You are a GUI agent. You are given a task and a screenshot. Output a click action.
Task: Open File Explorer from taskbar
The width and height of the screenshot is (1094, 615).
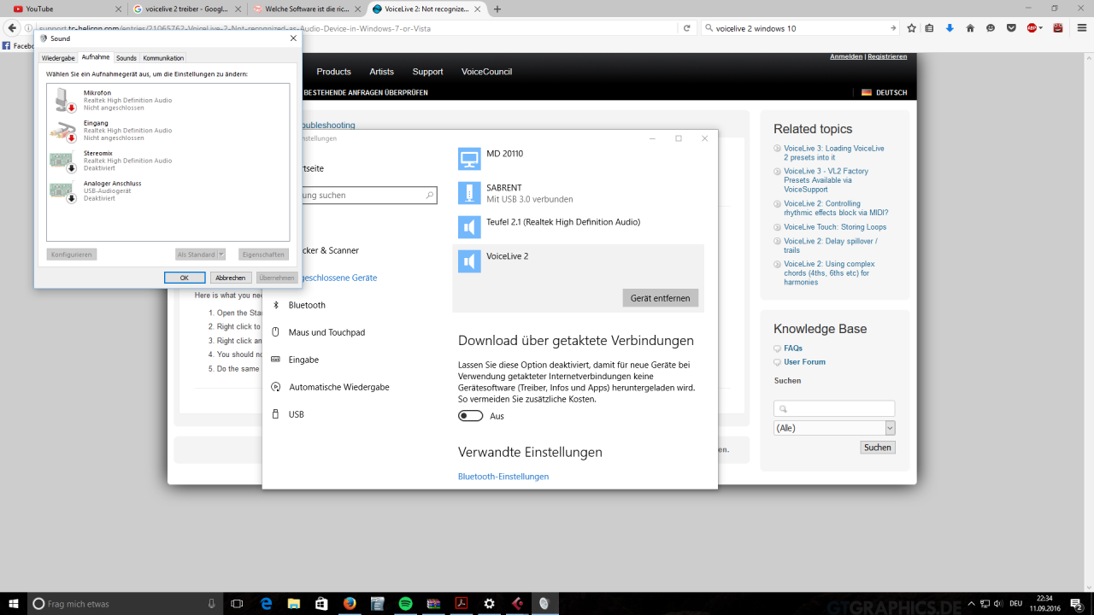pyautogui.click(x=294, y=603)
